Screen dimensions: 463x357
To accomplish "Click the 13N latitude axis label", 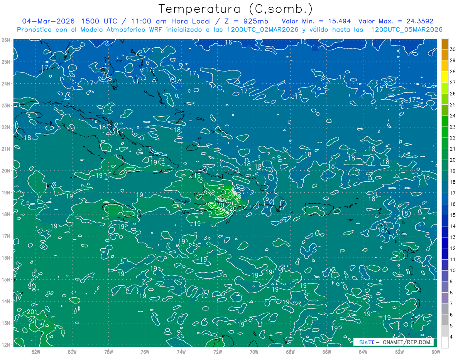I will click(x=5, y=323).
